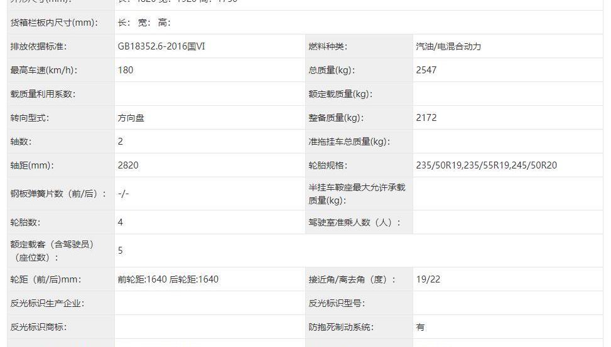Click the wheelbase value 2820
The image size is (611, 347).
click(128, 165)
